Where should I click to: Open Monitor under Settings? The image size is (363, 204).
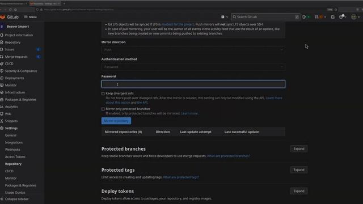[11, 178]
